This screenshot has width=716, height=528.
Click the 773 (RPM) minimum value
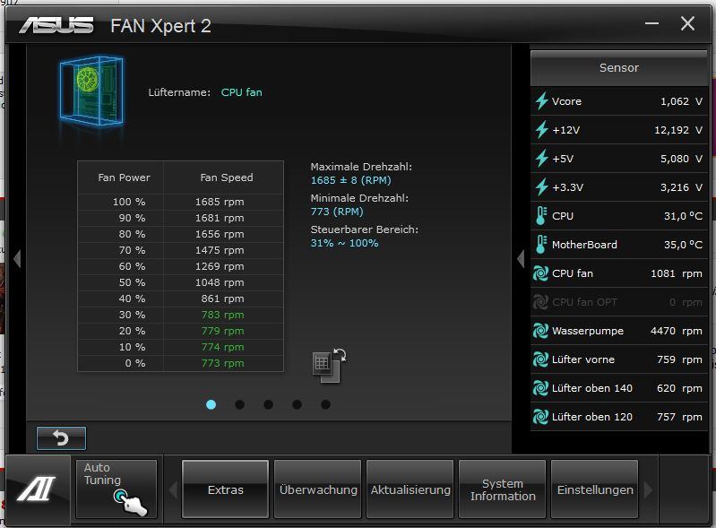click(337, 212)
